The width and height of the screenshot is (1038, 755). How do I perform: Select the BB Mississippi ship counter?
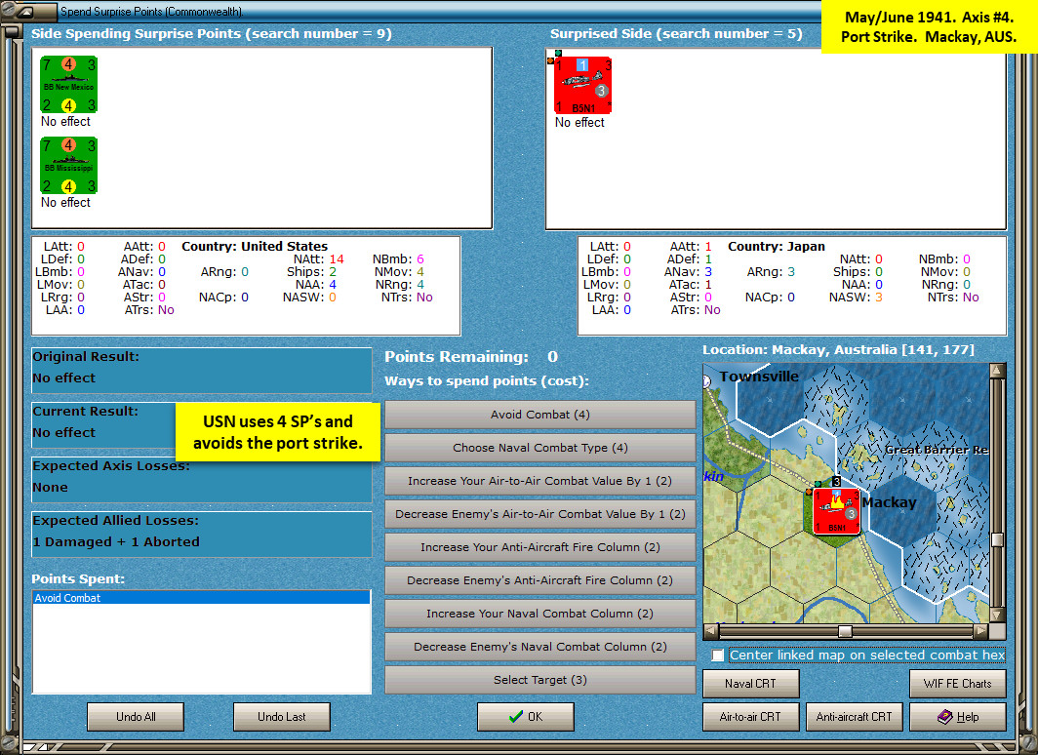(69, 166)
